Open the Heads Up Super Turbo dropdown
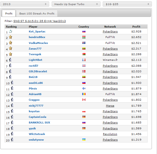 click(x=76, y=4)
